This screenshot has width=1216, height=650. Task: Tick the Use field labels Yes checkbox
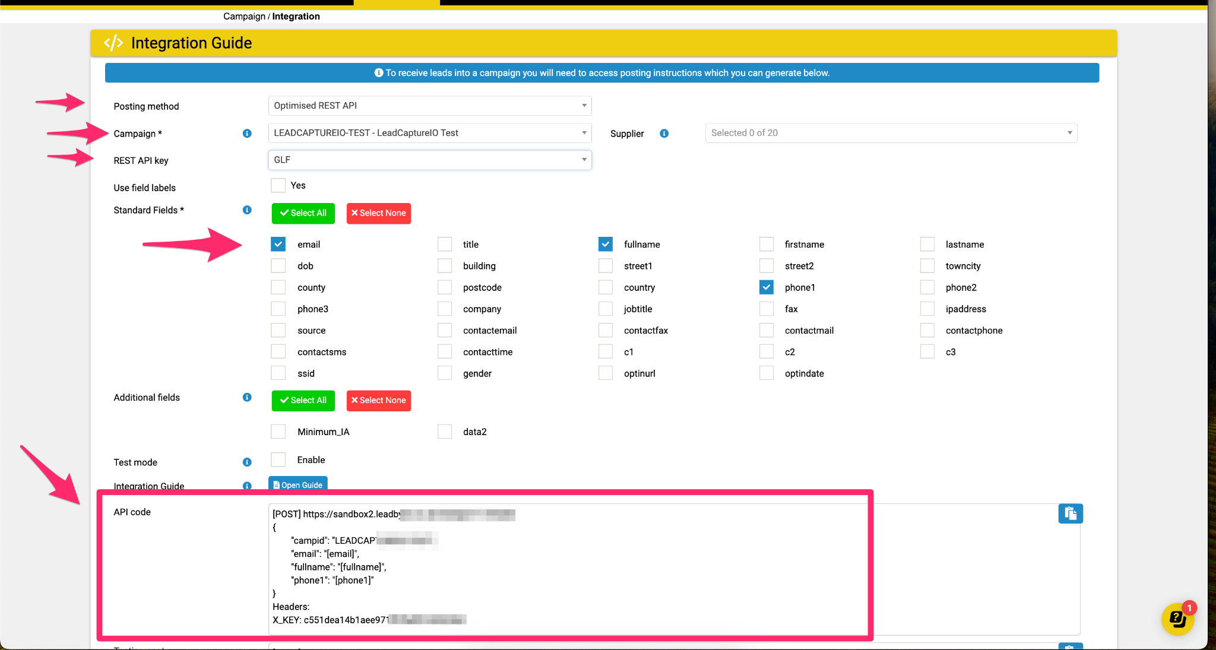click(278, 185)
